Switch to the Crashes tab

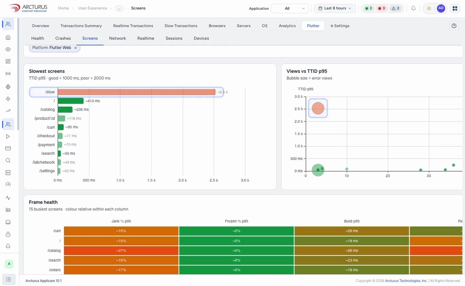[63, 38]
